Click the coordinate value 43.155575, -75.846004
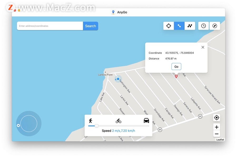This screenshot has height=157, width=237. click(x=179, y=53)
